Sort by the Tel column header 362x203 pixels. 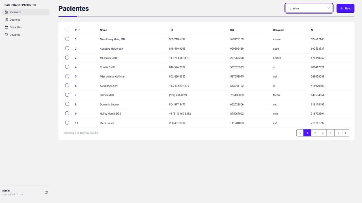tap(171, 30)
